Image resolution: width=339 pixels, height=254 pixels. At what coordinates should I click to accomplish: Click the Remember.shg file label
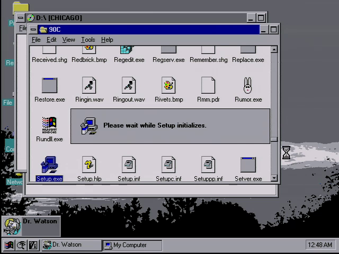[208, 60]
